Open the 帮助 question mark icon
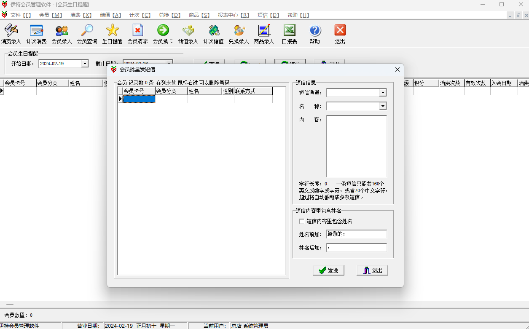Viewport: 529px width, 329px height. (314, 34)
